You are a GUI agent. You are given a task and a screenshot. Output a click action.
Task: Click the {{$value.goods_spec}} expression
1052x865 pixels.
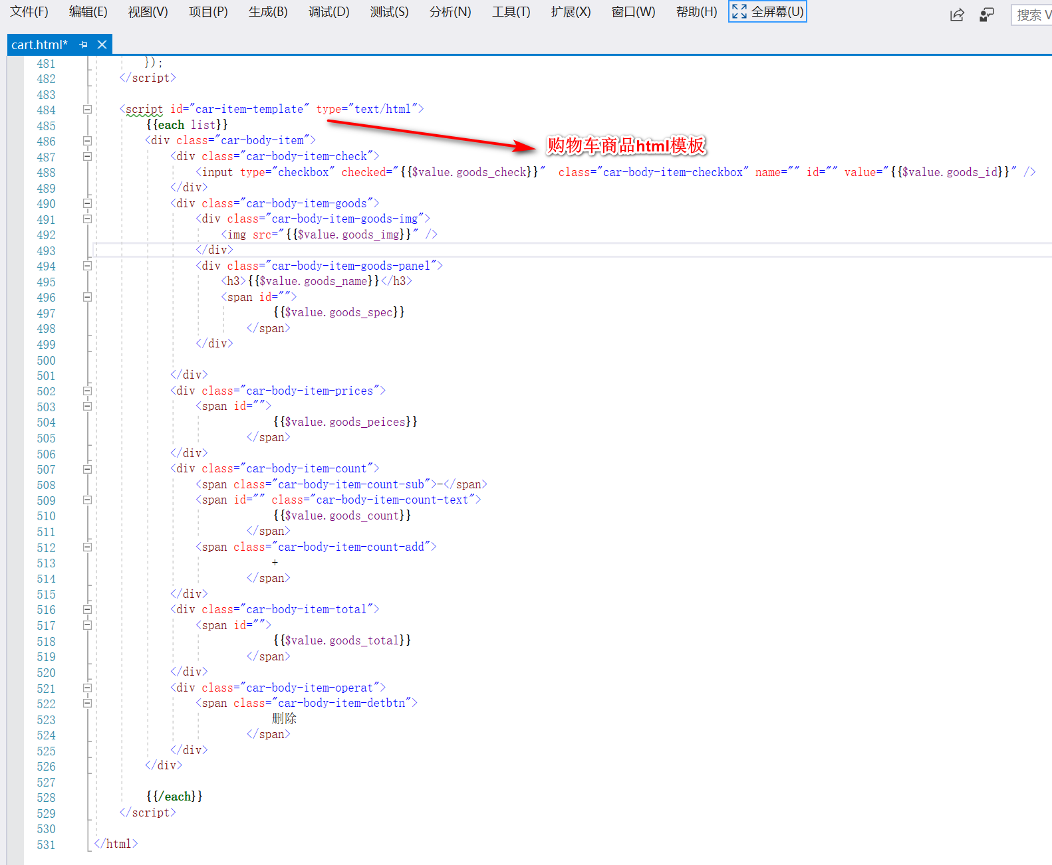[339, 312]
